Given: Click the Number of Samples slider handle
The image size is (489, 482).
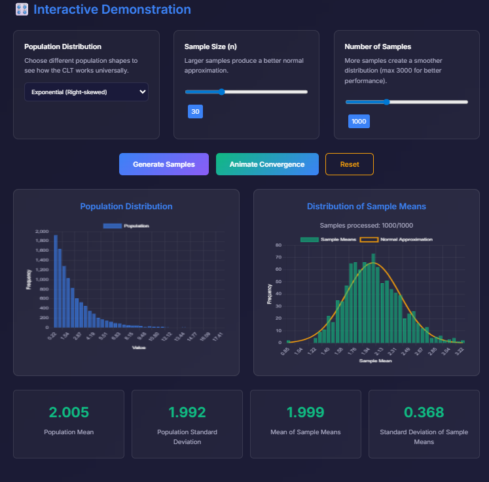Looking at the screenshot, I should click(x=386, y=102).
